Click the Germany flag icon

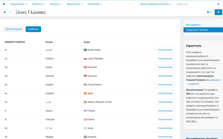coord(85,76)
